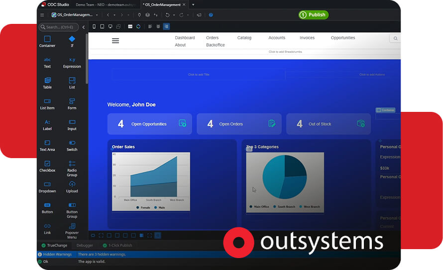This screenshot has width=443, height=270.
Task: Open the blue help question mark icon
Action: [211, 15]
